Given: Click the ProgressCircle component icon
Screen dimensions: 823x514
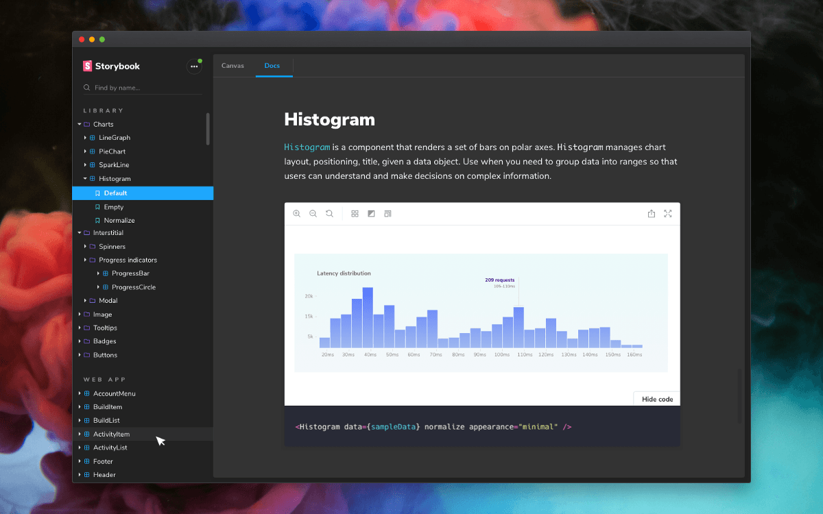Looking at the screenshot, I should [x=106, y=287].
